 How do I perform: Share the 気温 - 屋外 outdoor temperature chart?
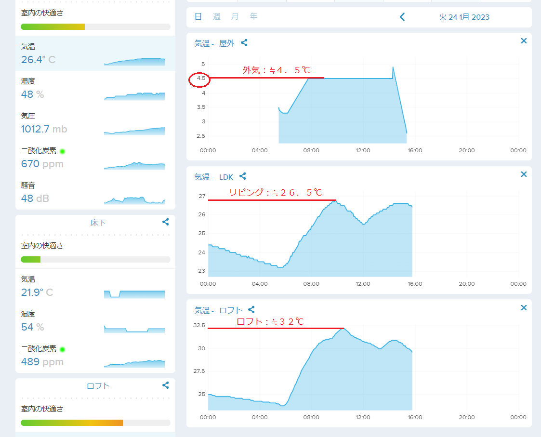tap(244, 43)
